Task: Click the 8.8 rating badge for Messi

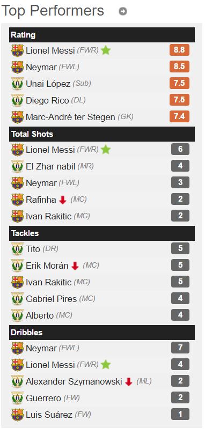Action: click(179, 50)
